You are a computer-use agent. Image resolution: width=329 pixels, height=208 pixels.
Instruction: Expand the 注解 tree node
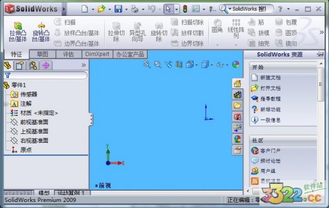point(6,104)
